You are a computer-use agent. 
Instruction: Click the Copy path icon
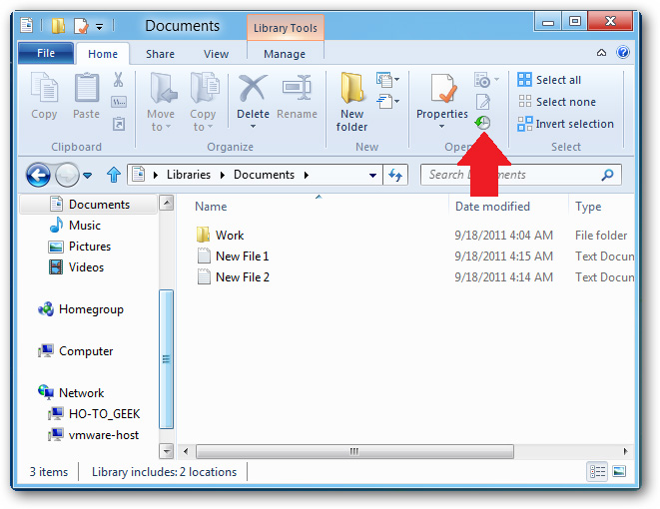click(x=118, y=102)
